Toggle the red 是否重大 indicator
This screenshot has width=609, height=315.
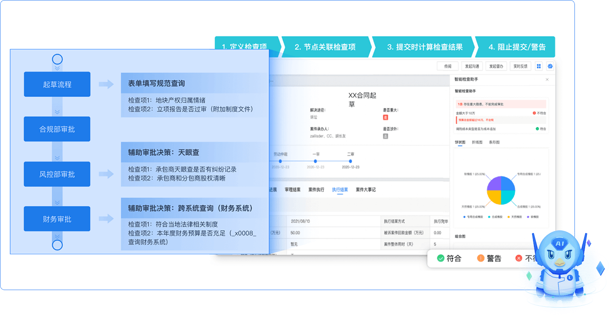[386, 117]
